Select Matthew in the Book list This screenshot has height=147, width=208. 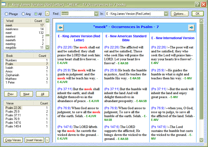click(x=12, y=79)
